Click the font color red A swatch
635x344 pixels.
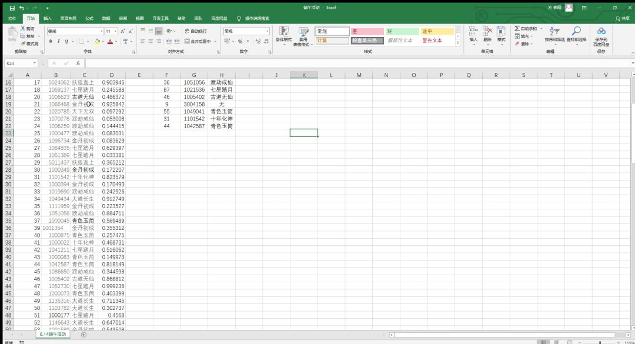pyautogui.click(x=110, y=41)
